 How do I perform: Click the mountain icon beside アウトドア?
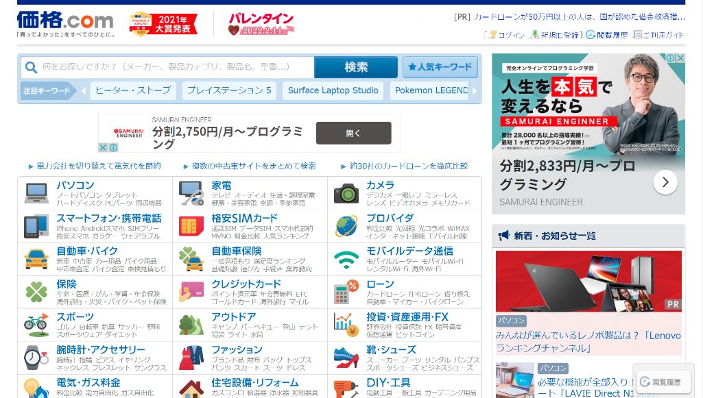(191, 325)
